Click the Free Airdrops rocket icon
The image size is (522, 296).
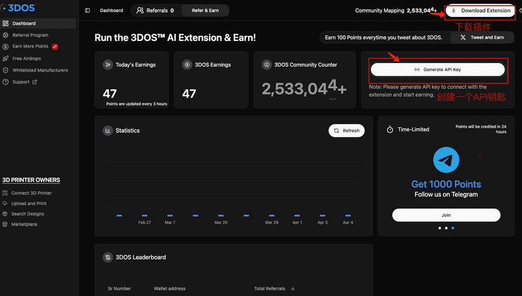pyautogui.click(x=5, y=59)
